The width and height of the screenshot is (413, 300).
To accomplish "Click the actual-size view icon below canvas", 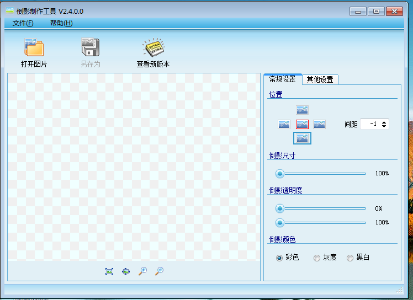I will [126, 271].
